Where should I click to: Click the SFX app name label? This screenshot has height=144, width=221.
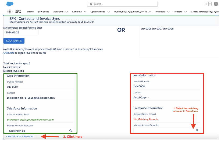pyautogui.click(x=18, y=12)
